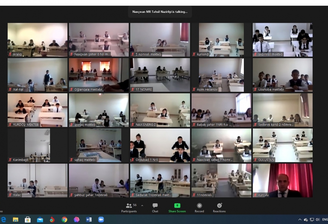
Task: Select the Naxçıvan şəhər 6 Nli video tile
Action: coord(99,40)
